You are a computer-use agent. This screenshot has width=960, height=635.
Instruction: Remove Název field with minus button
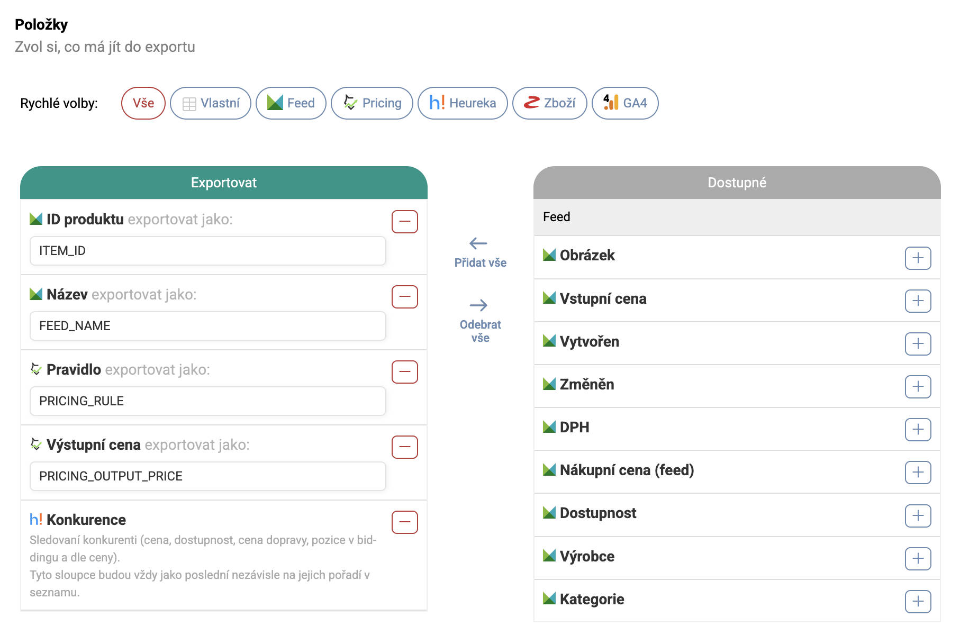[x=404, y=297]
